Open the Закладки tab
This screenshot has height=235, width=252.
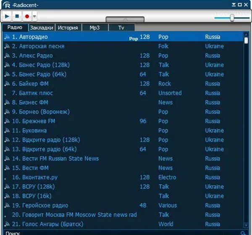[42, 27]
